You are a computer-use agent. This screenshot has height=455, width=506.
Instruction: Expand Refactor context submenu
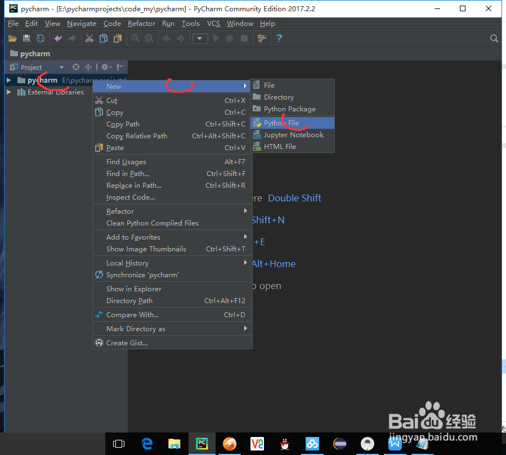pos(172,211)
